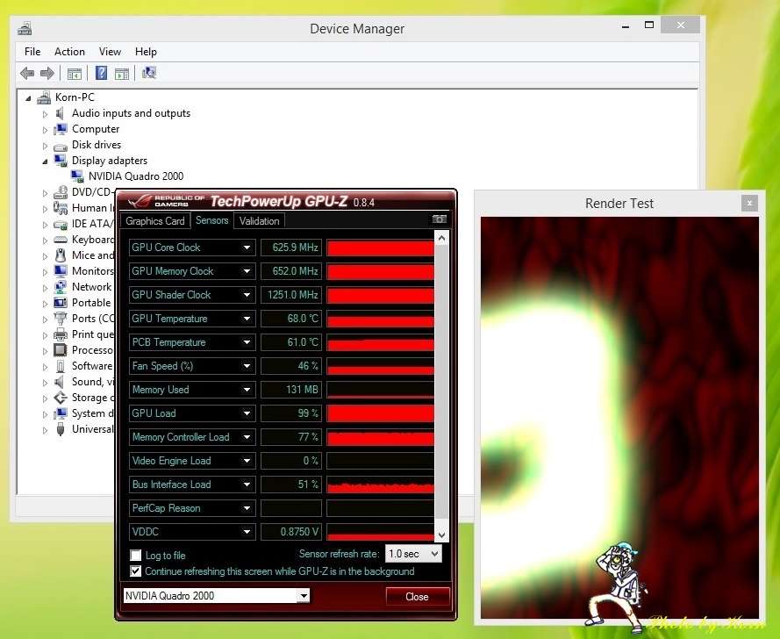The height and width of the screenshot is (639, 780).
Task: Click the Universal Serial Bus plug icon
Action: 61,429
